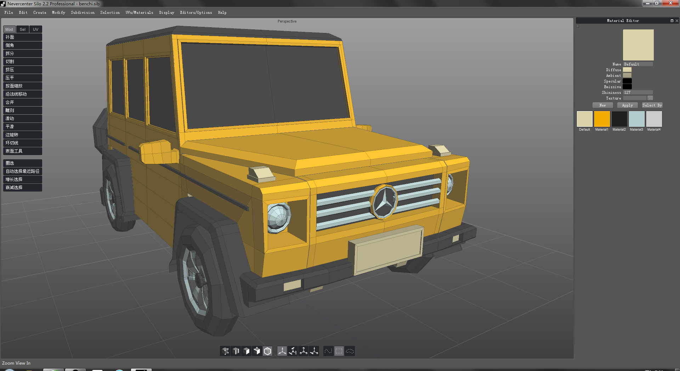
Task: Select the orange Material1 swatch
Action: (602, 119)
